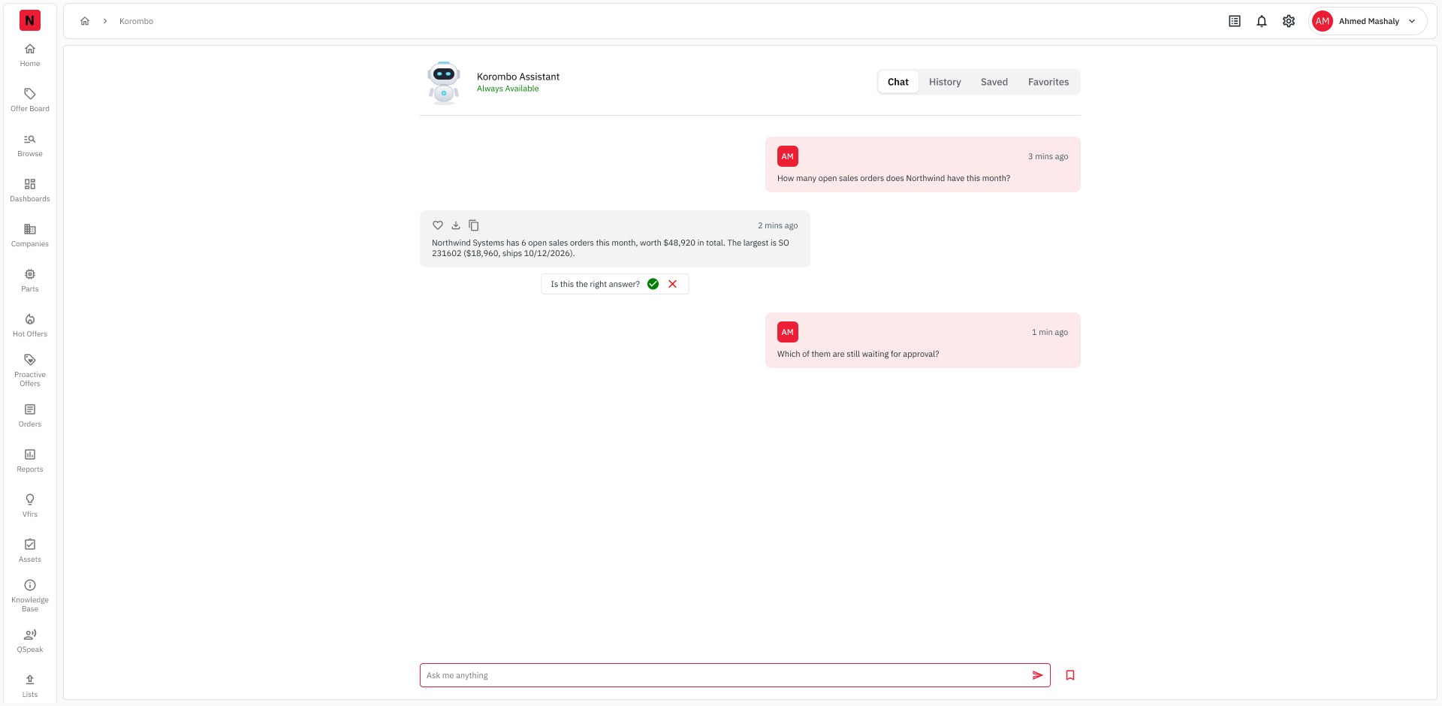1442x706 pixels.
Task: Open the Parts section
Action: [x=30, y=281]
